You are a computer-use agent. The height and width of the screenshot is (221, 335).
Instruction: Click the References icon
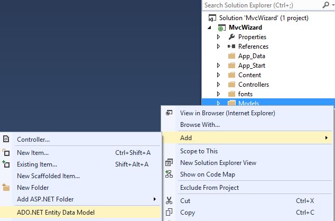point(231,46)
